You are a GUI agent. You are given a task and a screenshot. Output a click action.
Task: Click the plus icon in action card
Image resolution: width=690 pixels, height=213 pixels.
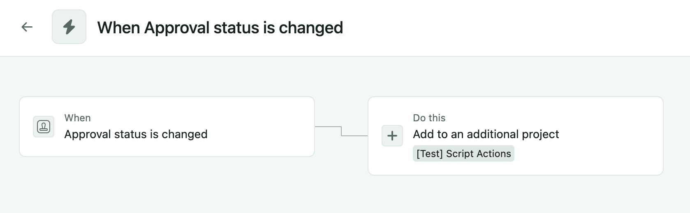point(392,136)
